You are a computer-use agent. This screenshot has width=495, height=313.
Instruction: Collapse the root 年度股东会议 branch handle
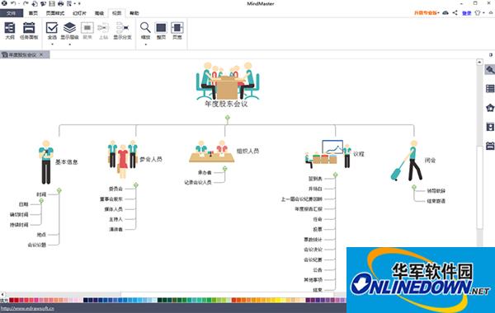tap(228, 119)
